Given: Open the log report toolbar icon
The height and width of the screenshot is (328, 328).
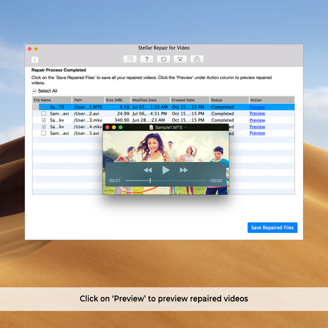Looking at the screenshot, I should coord(130,59).
